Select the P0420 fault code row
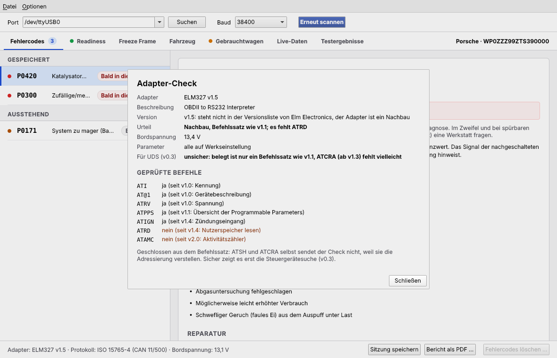This screenshot has height=358, width=557. point(64,76)
